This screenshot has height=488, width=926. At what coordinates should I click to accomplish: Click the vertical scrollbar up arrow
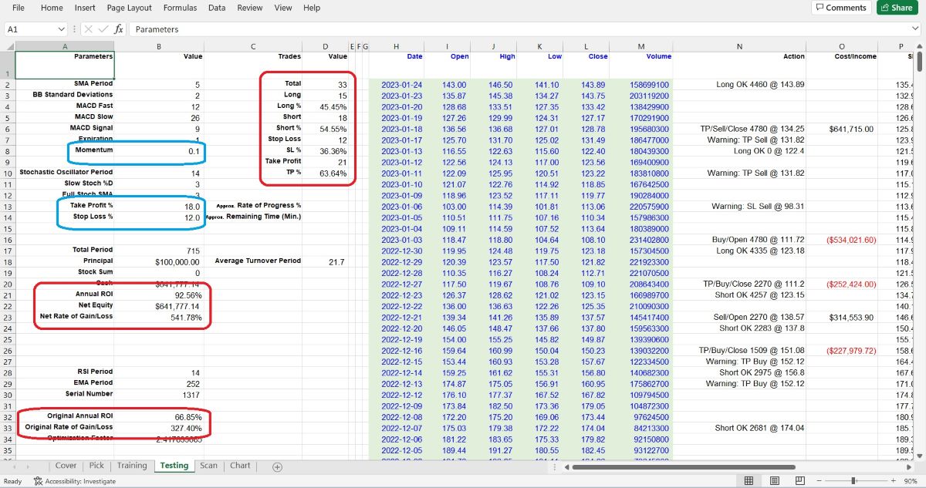(921, 47)
